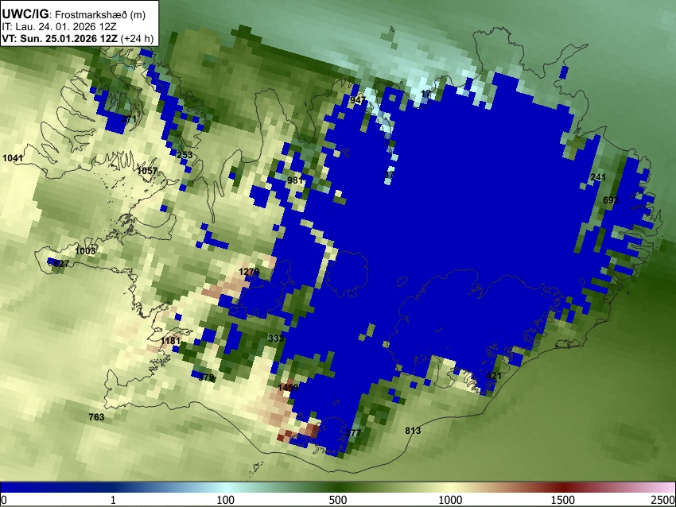Select the map value "947"
The width and height of the screenshot is (676, 507).
[x=358, y=100]
